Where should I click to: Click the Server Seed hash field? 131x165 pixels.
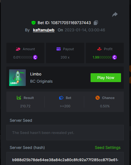pyautogui.click(x=65, y=158)
